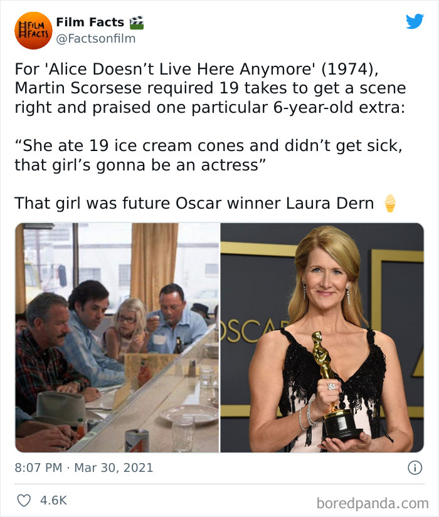The height and width of the screenshot is (517, 439).
Task: Click the boredpanda.com watermark
Action: (373, 503)
